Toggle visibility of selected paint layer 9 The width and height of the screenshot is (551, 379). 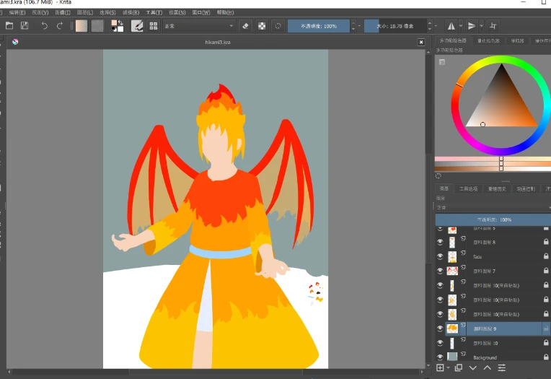coord(440,328)
